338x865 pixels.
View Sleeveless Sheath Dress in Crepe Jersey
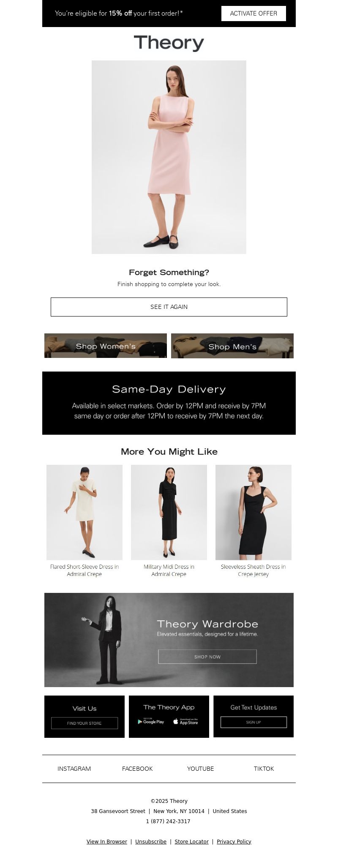tap(253, 570)
